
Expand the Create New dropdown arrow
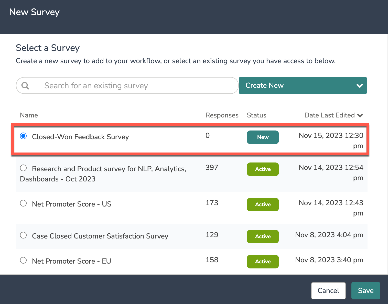[360, 85]
